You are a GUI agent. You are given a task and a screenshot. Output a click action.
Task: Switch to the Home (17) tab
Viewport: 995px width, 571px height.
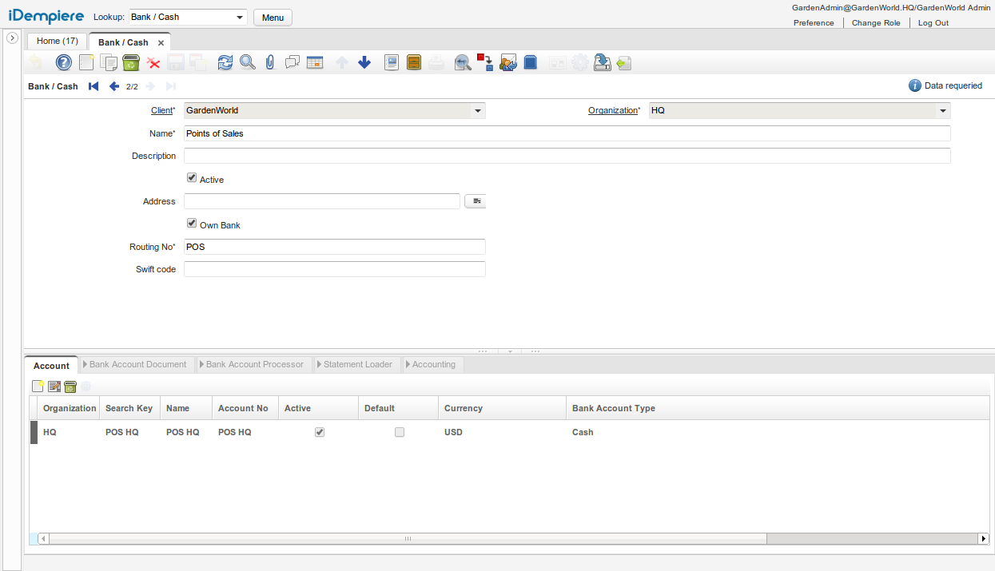[x=58, y=41]
